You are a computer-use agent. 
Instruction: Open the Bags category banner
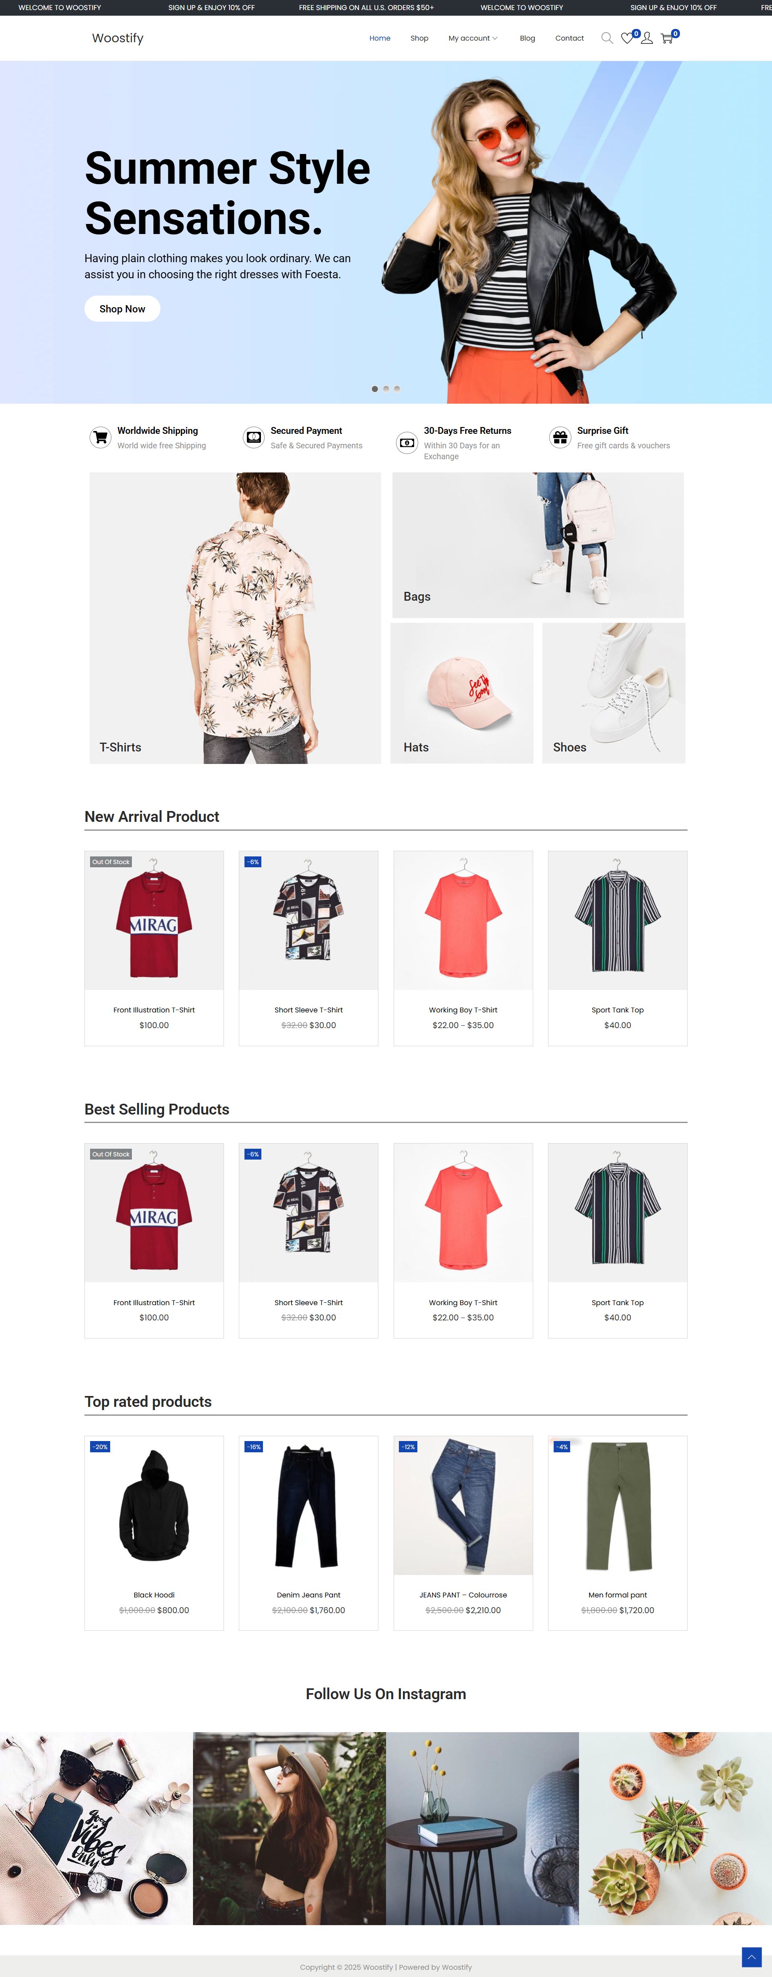click(x=538, y=545)
